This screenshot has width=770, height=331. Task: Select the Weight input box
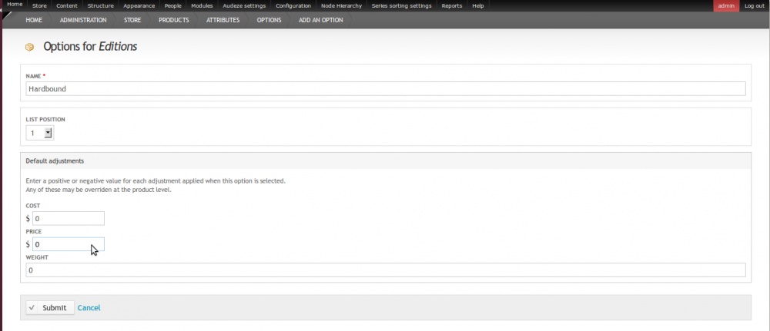click(x=385, y=270)
